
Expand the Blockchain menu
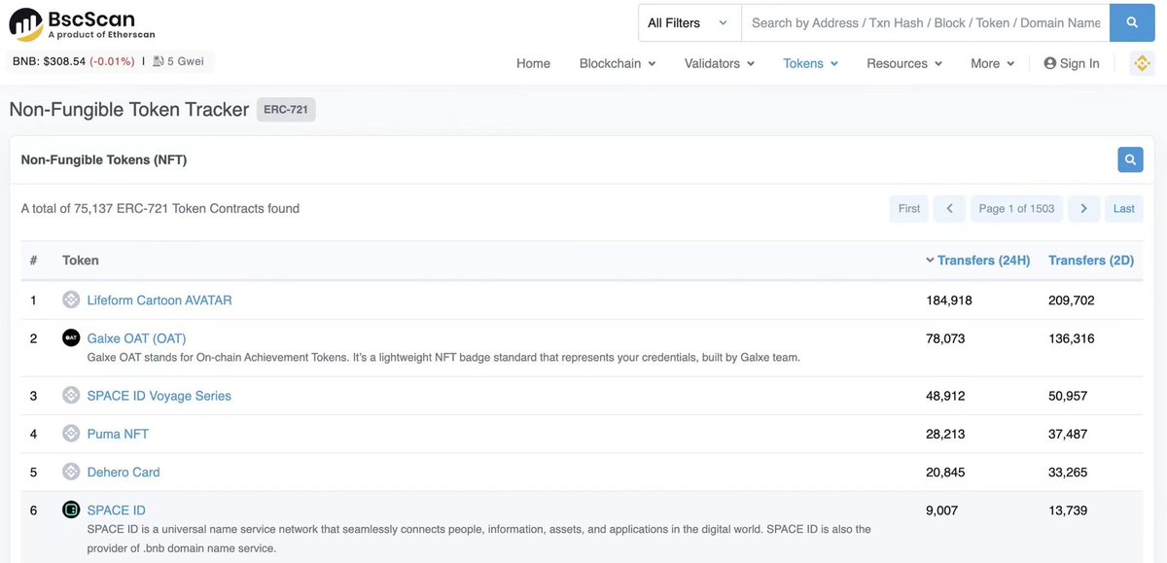(x=618, y=63)
